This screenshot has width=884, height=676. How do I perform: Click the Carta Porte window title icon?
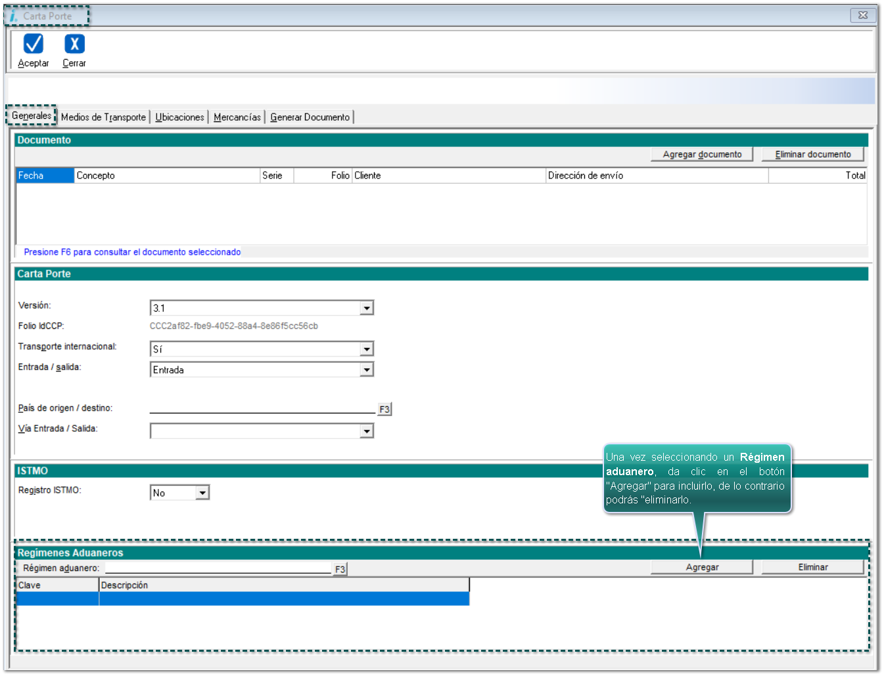[x=13, y=16]
